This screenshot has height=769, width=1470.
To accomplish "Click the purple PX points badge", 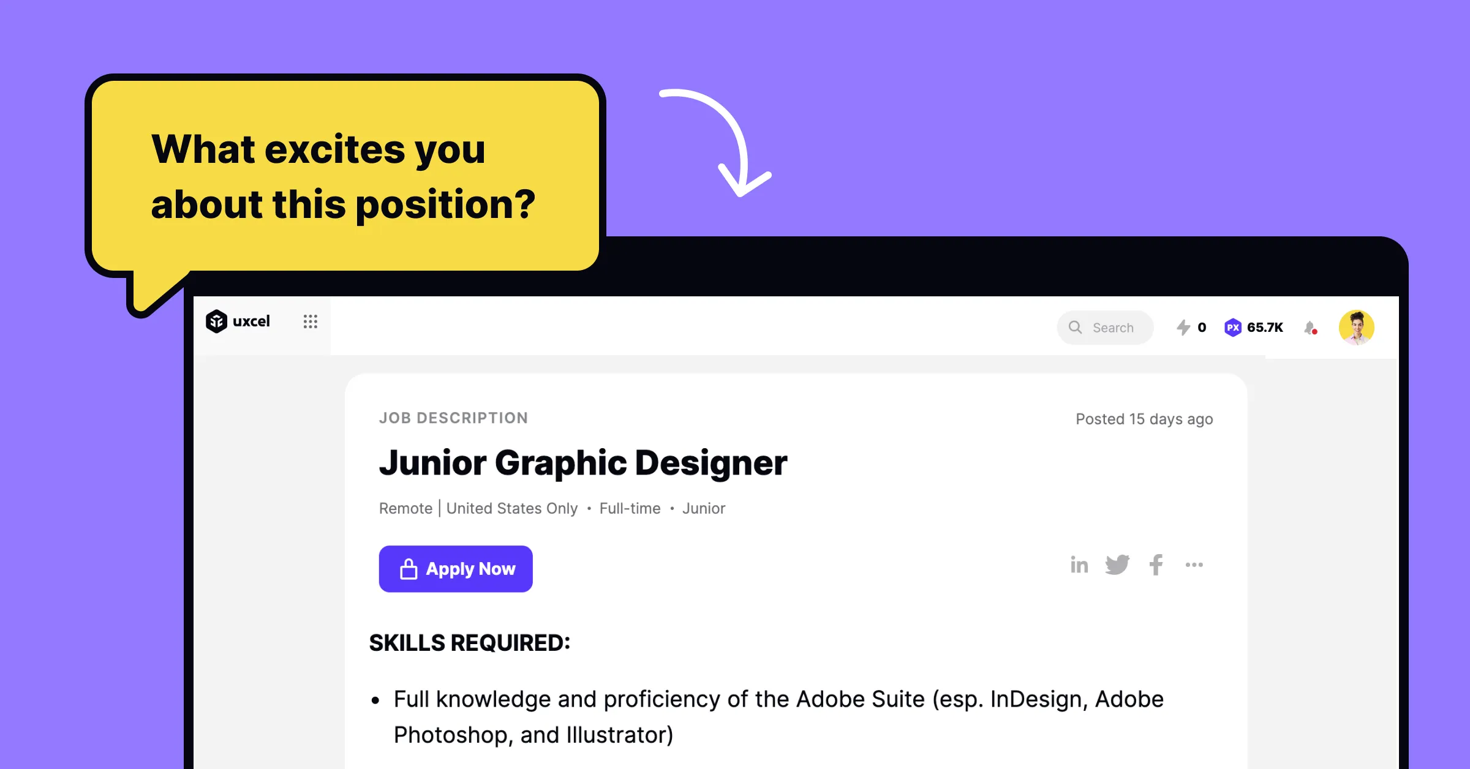I will click(x=1232, y=328).
